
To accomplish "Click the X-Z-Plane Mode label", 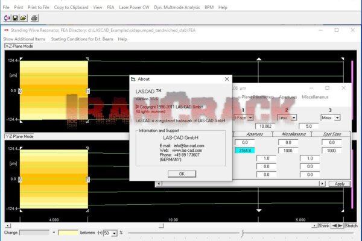I will coord(19,46).
